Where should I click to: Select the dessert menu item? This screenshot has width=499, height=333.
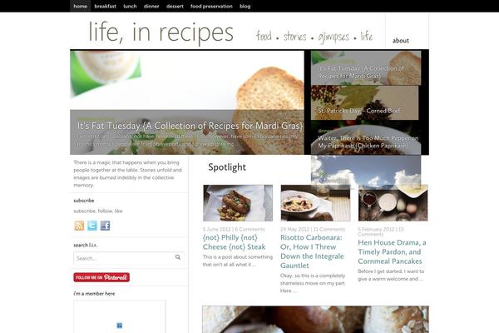coord(175,6)
